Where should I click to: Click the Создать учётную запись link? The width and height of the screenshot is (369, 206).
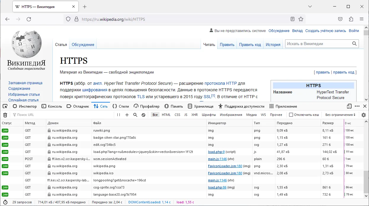coord(325,31)
